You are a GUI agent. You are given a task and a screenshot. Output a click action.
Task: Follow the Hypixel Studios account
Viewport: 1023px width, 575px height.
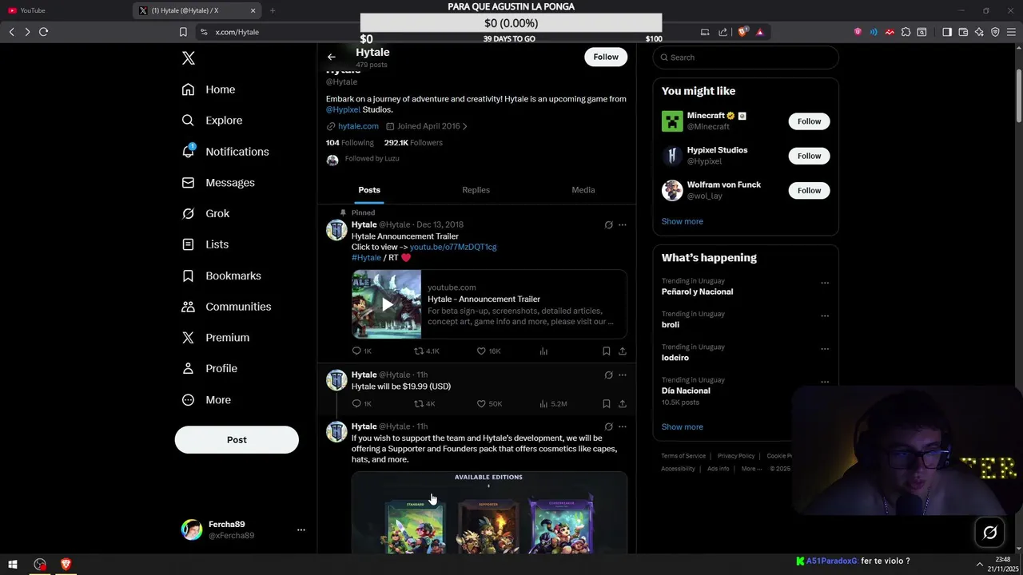pyautogui.click(x=809, y=156)
